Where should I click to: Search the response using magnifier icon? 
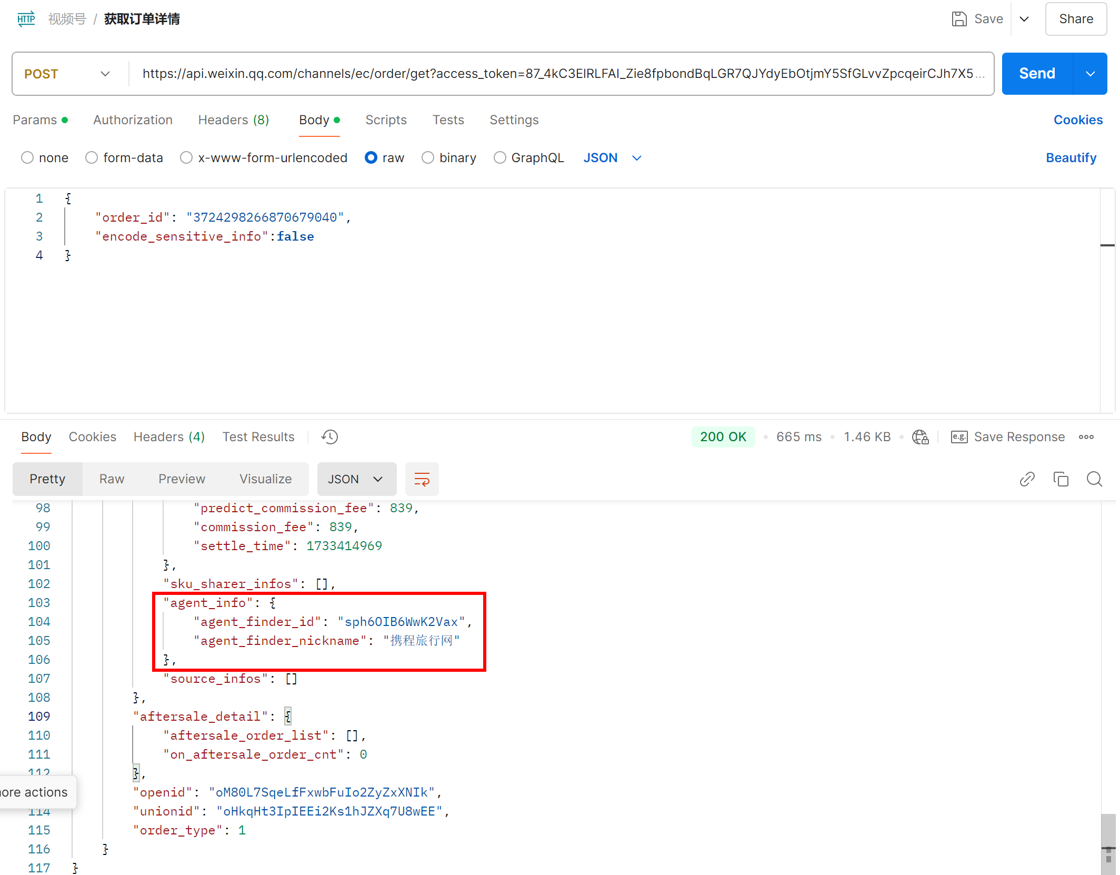tap(1094, 479)
